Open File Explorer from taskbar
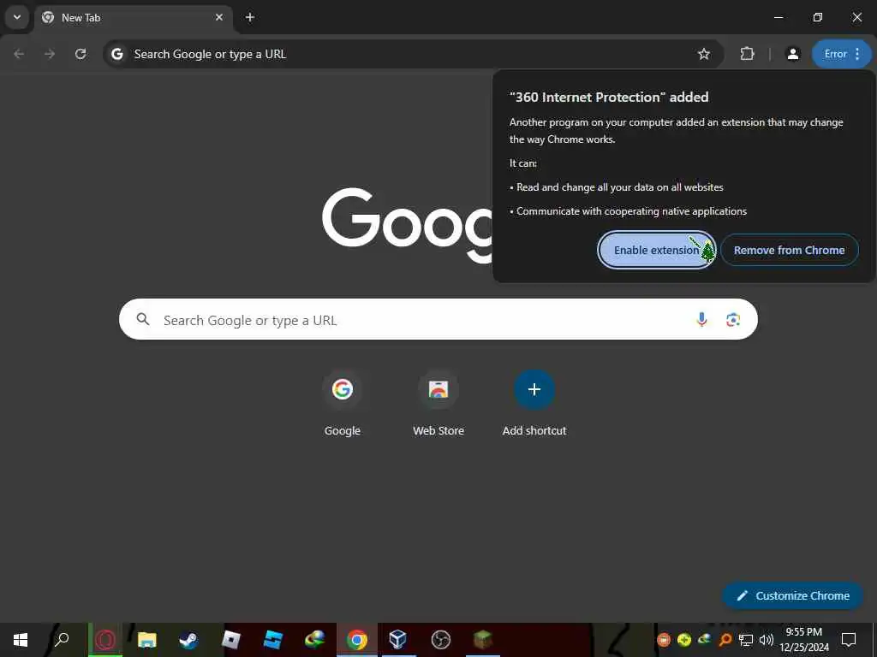The height and width of the screenshot is (657, 877). click(x=147, y=640)
